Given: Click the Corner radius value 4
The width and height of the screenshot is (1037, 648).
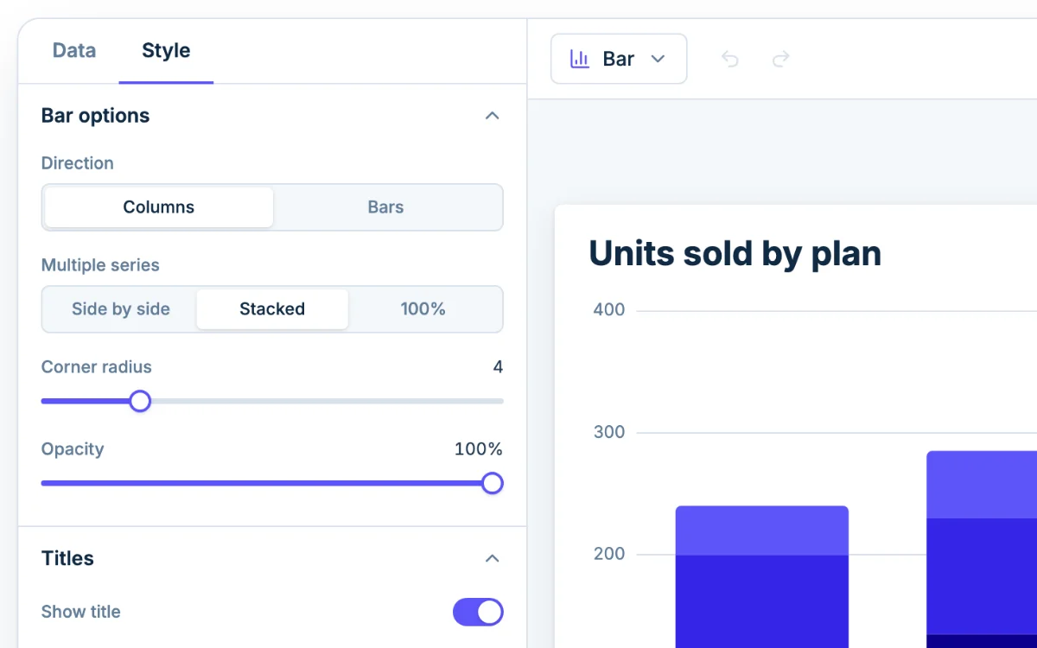Looking at the screenshot, I should tap(498, 367).
